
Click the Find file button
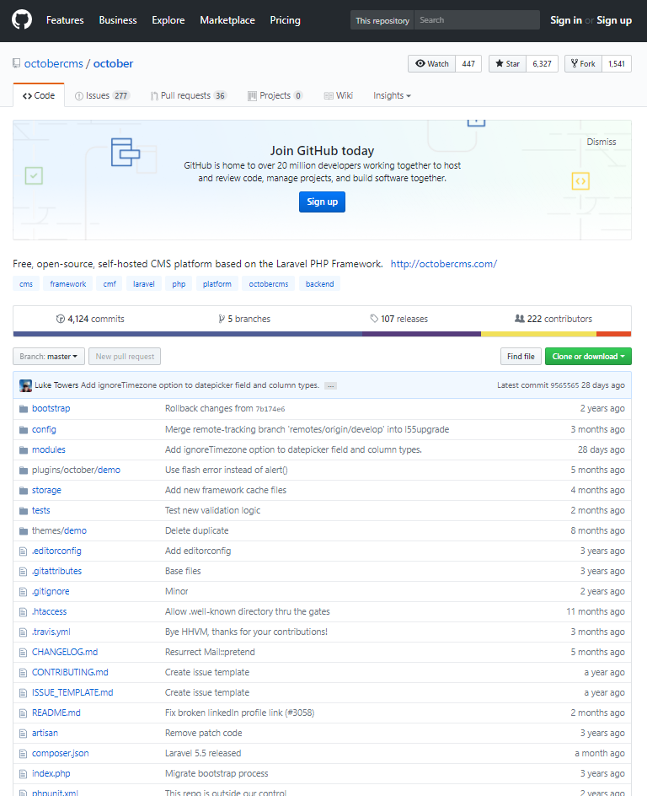pyautogui.click(x=521, y=357)
